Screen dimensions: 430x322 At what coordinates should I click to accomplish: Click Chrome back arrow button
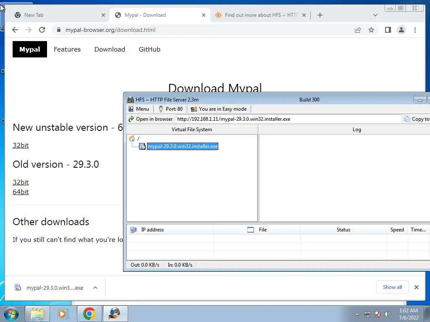pos(15,30)
